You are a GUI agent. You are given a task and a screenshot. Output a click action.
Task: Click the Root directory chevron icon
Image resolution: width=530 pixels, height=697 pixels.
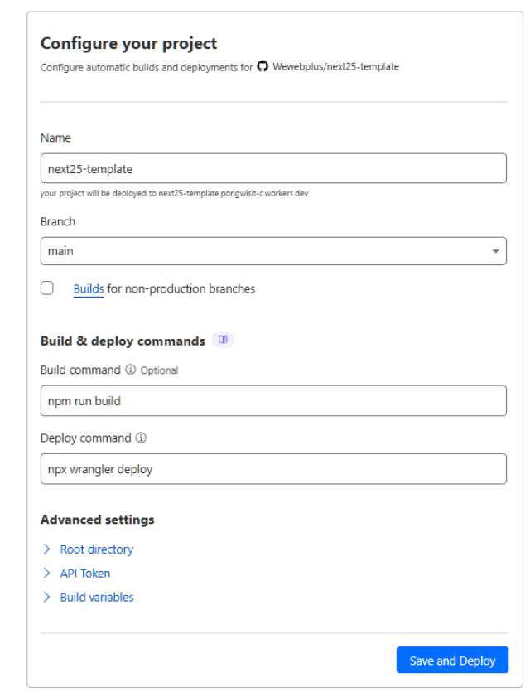pos(49,549)
